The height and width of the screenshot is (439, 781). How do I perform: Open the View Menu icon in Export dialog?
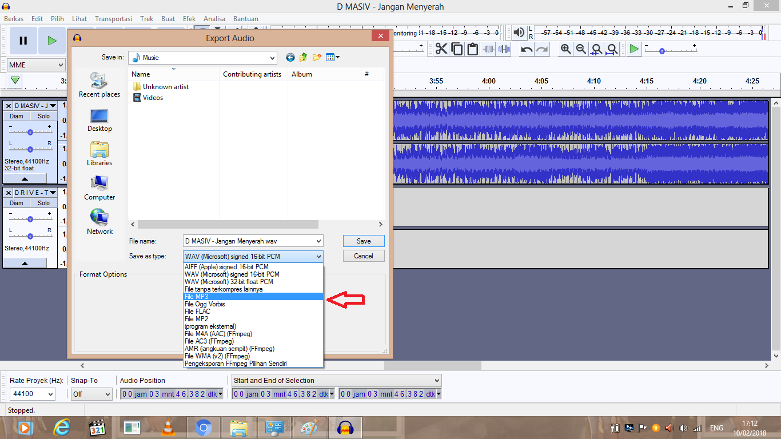[x=332, y=57]
